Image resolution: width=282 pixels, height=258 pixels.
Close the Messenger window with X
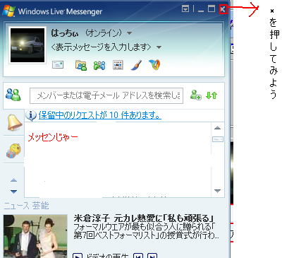223,9
